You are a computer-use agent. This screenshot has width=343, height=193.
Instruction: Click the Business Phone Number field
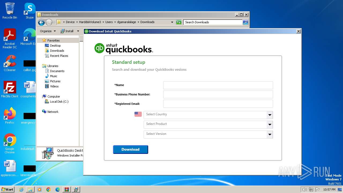[x=218, y=94]
